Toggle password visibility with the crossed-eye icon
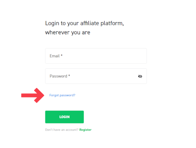The image size is (196, 148). pos(140,76)
